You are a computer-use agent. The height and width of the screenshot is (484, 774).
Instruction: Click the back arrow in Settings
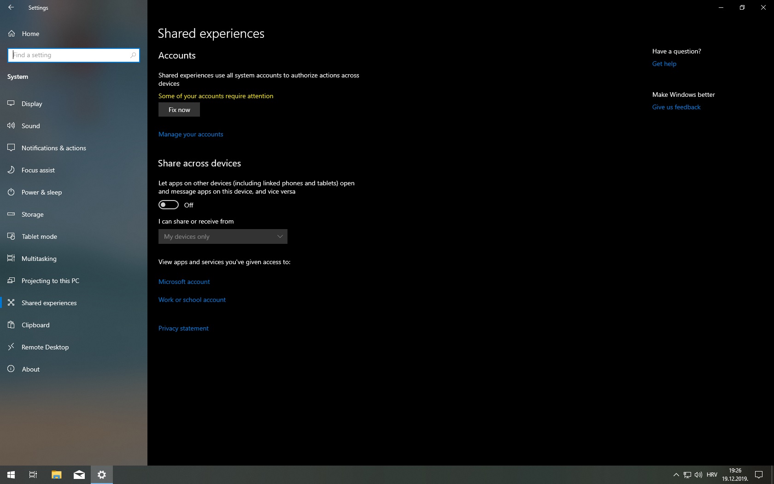point(11,7)
